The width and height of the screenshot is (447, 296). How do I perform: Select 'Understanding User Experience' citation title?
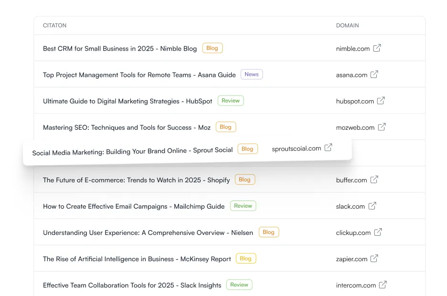(148, 233)
